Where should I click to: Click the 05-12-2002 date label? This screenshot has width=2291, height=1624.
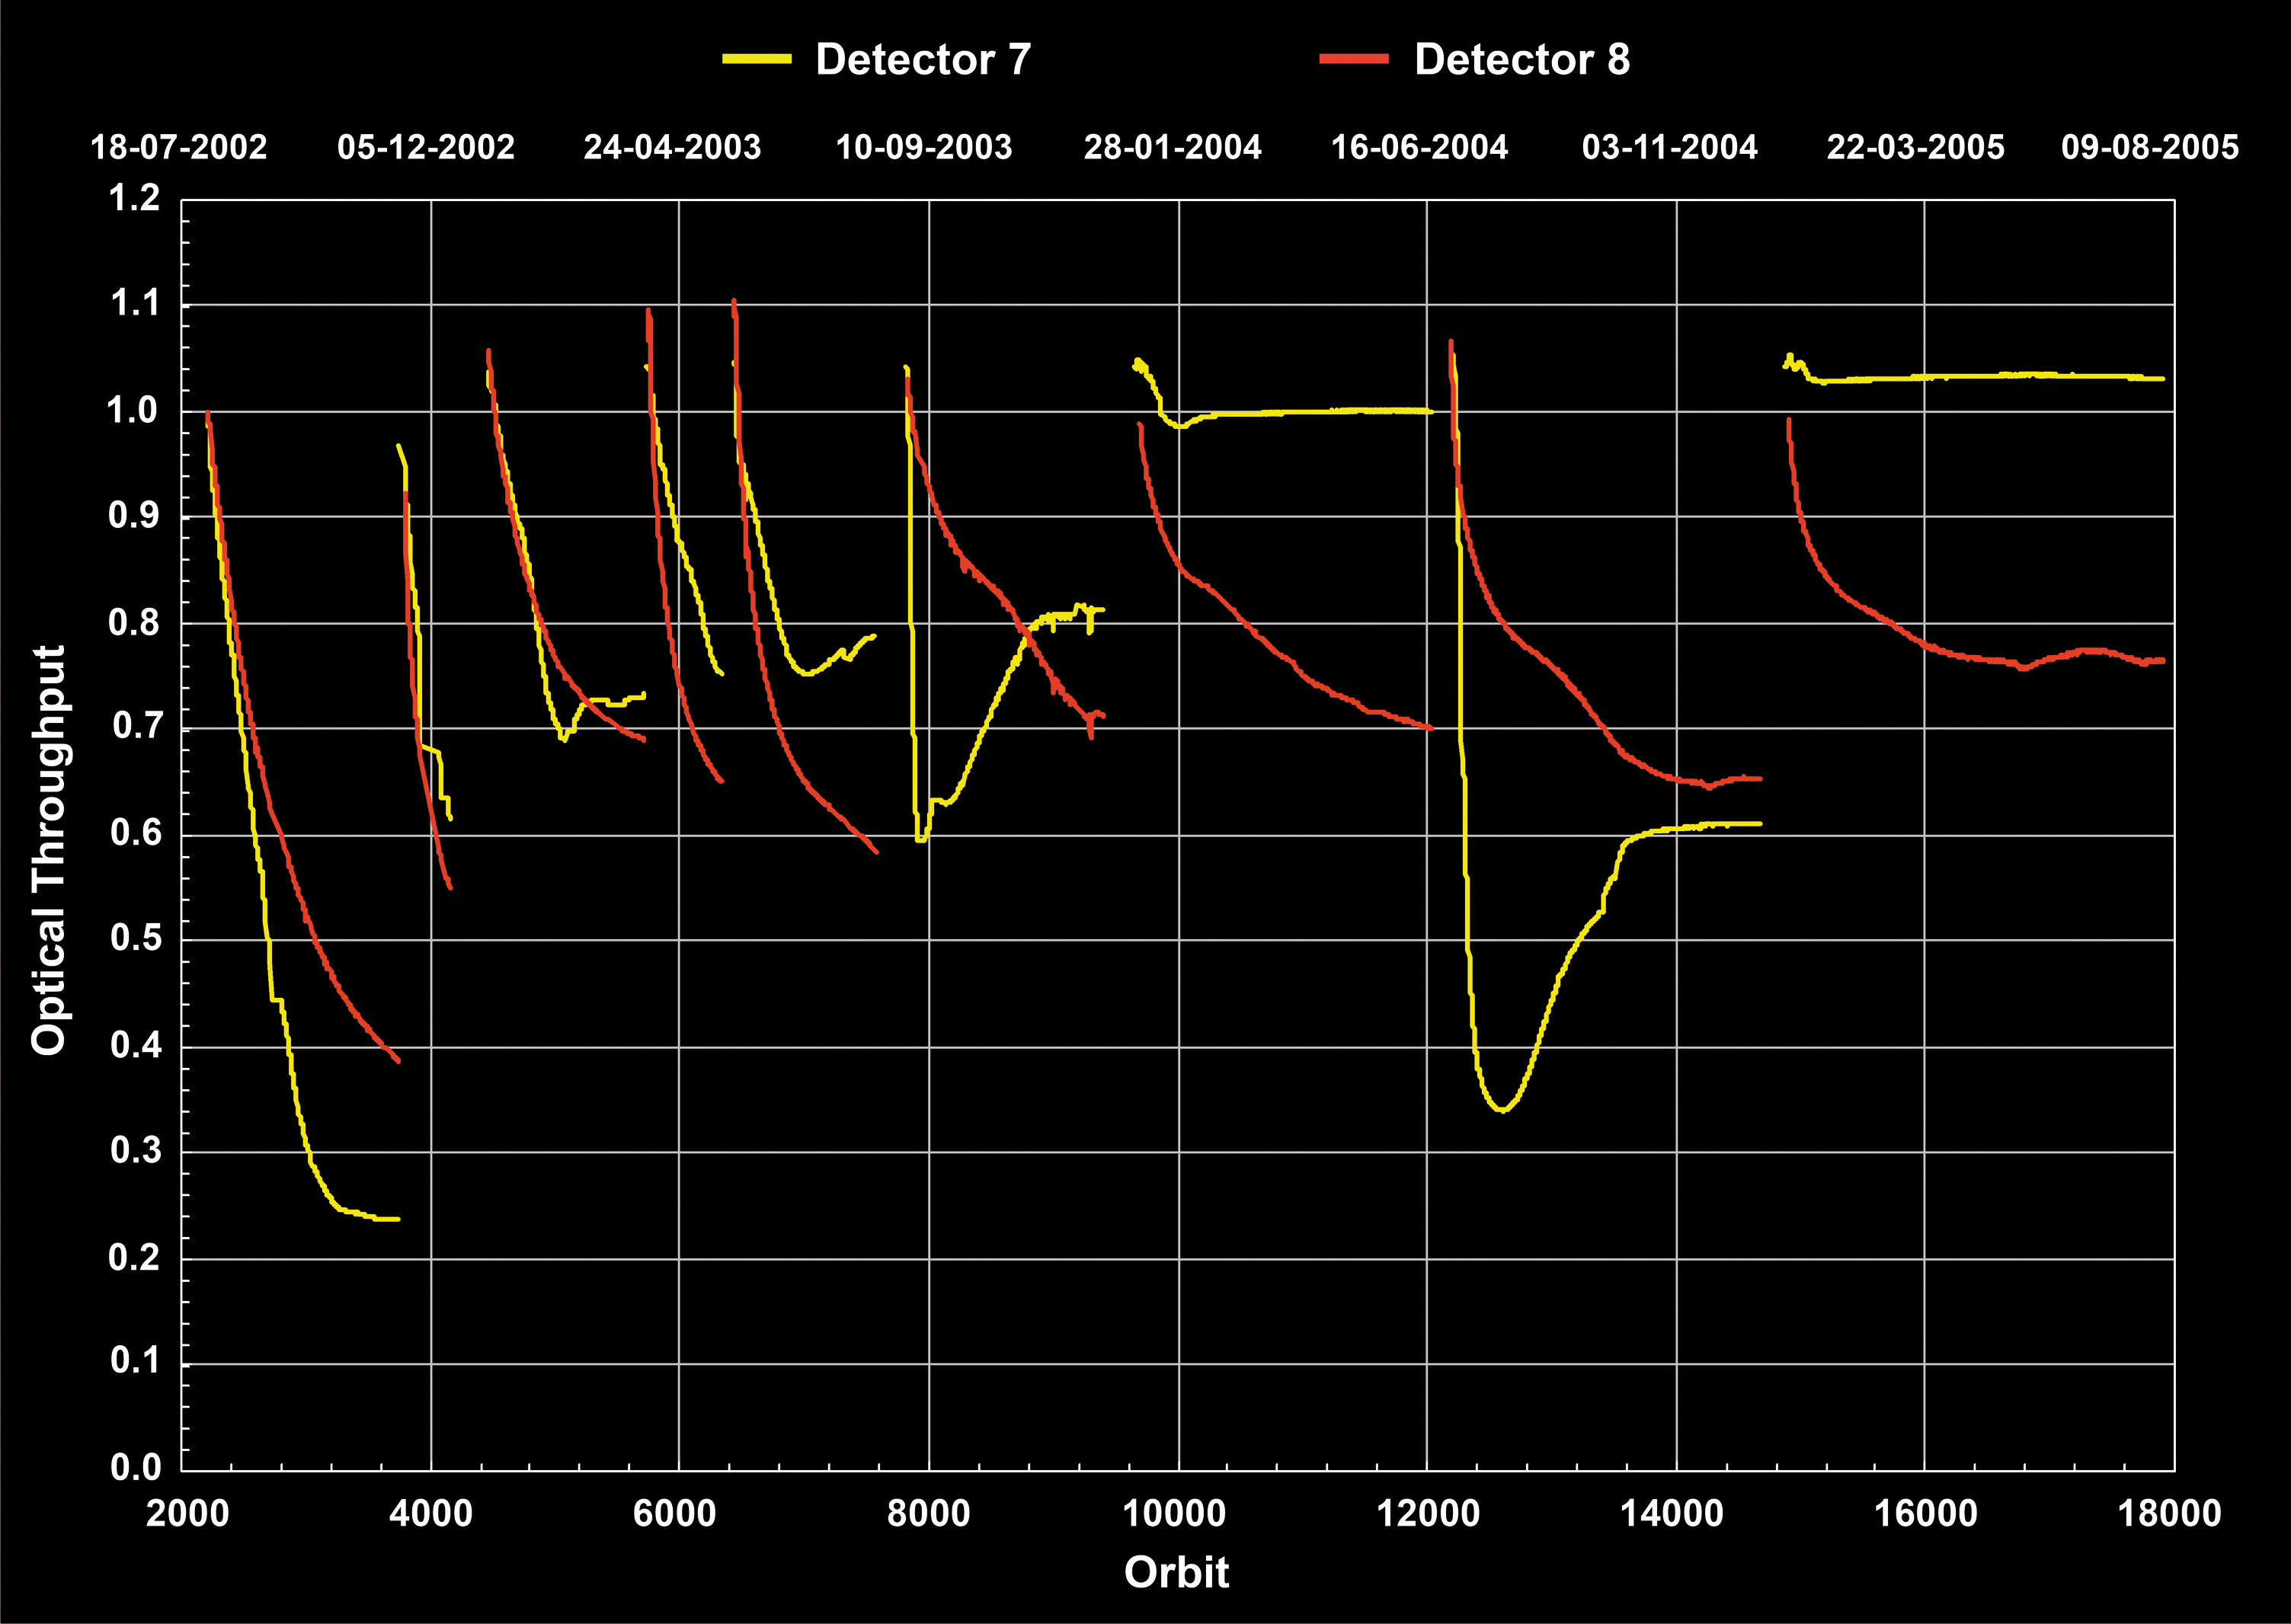point(426,148)
